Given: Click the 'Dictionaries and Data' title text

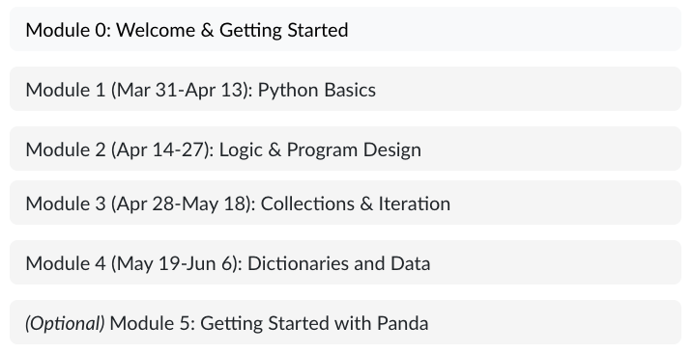Looking at the screenshot, I should click(339, 264).
